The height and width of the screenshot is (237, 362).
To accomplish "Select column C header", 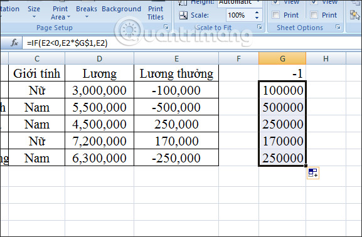I will (37, 58).
